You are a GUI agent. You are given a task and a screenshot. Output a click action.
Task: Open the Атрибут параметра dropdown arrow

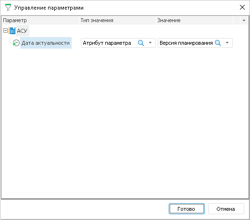(150, 43)
